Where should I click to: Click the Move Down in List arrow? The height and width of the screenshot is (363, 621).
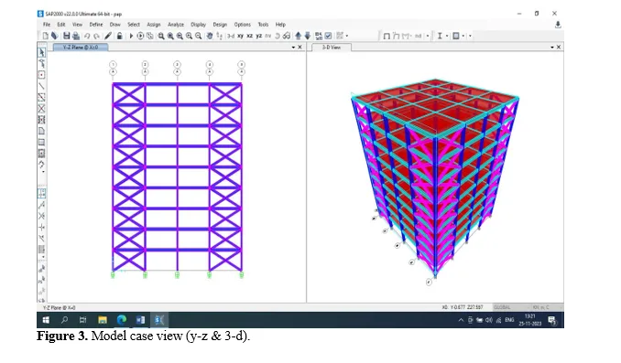(x=308, y=36)
